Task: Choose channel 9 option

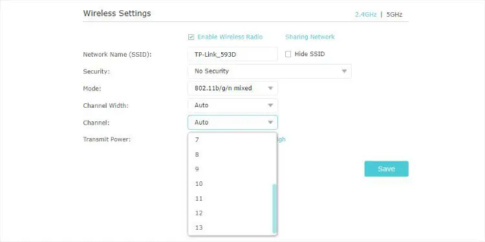Action: (x=230, y=169)
